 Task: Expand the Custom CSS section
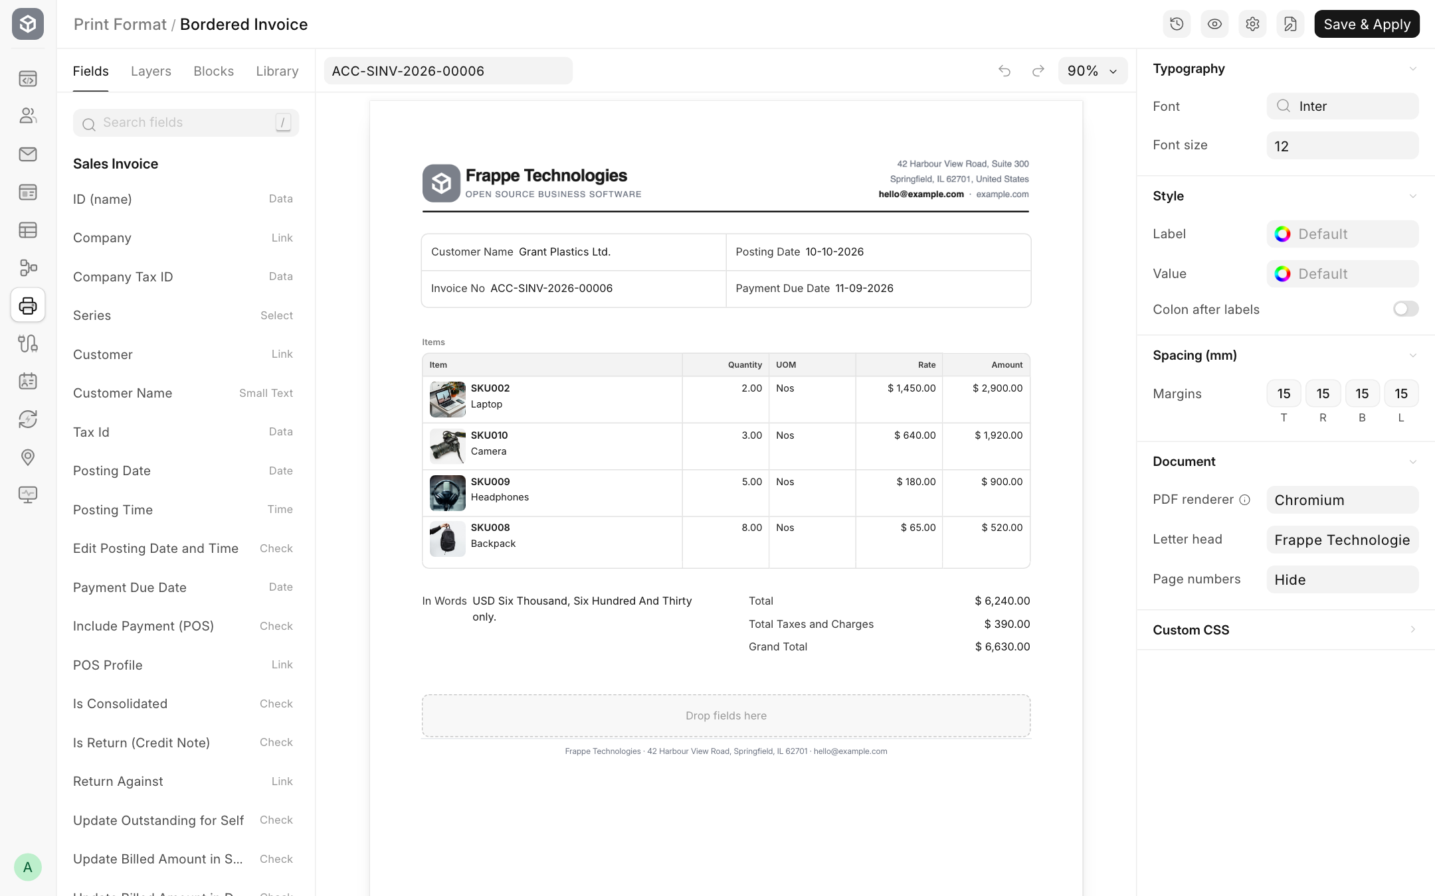(x=1412, y=630)
